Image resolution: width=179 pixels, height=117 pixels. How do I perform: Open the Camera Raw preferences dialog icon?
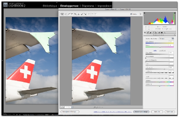click(89, 14)
